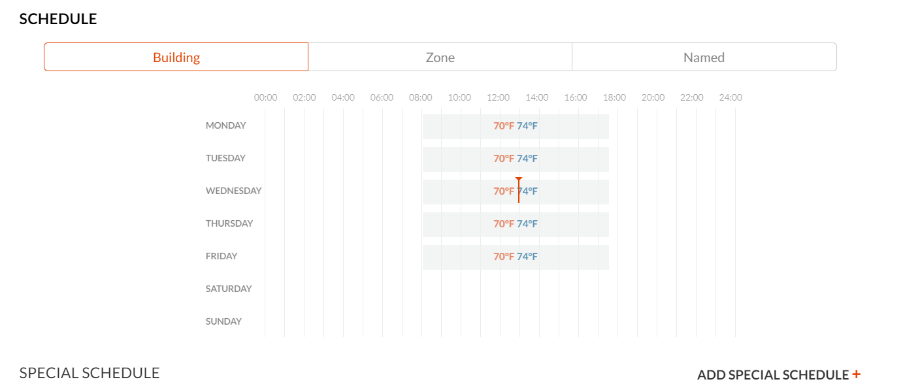Click the plus icon to add special schedule
This screenshot has width=903, height=388.
click(x=856, y=374)
